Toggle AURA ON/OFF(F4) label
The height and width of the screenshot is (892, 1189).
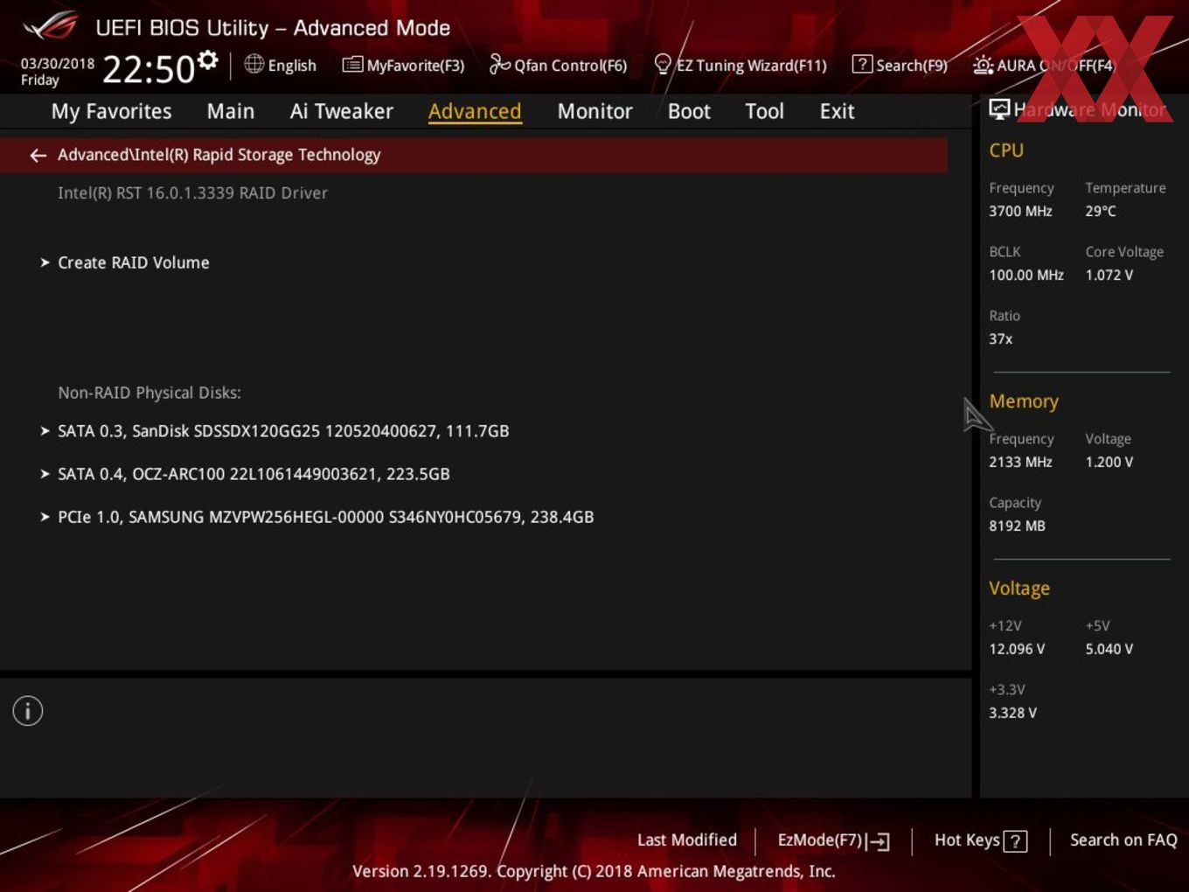tap(1056, 66)
